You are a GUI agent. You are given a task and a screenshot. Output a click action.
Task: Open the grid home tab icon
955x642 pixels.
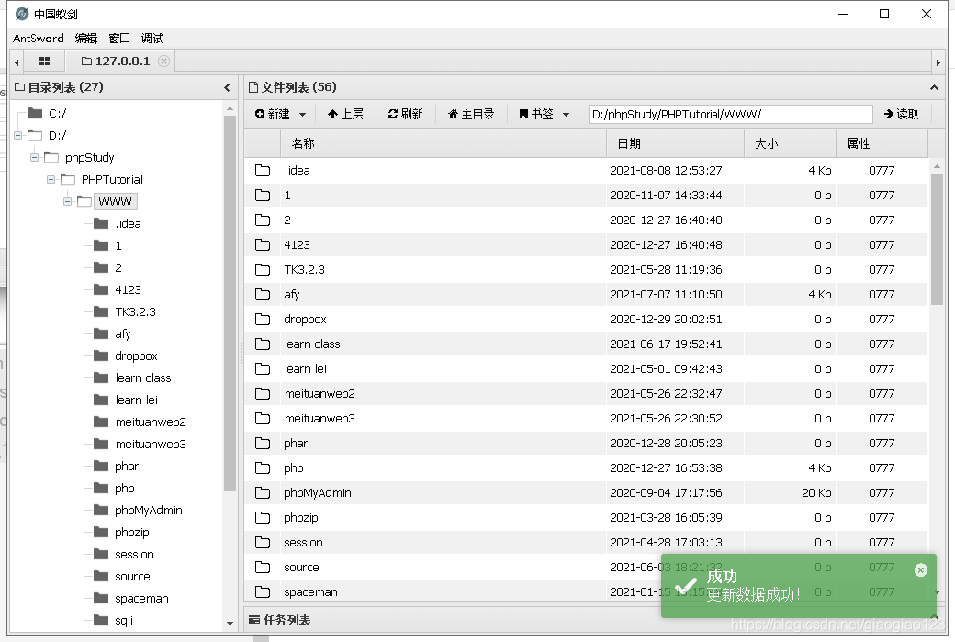coord(44,61)
